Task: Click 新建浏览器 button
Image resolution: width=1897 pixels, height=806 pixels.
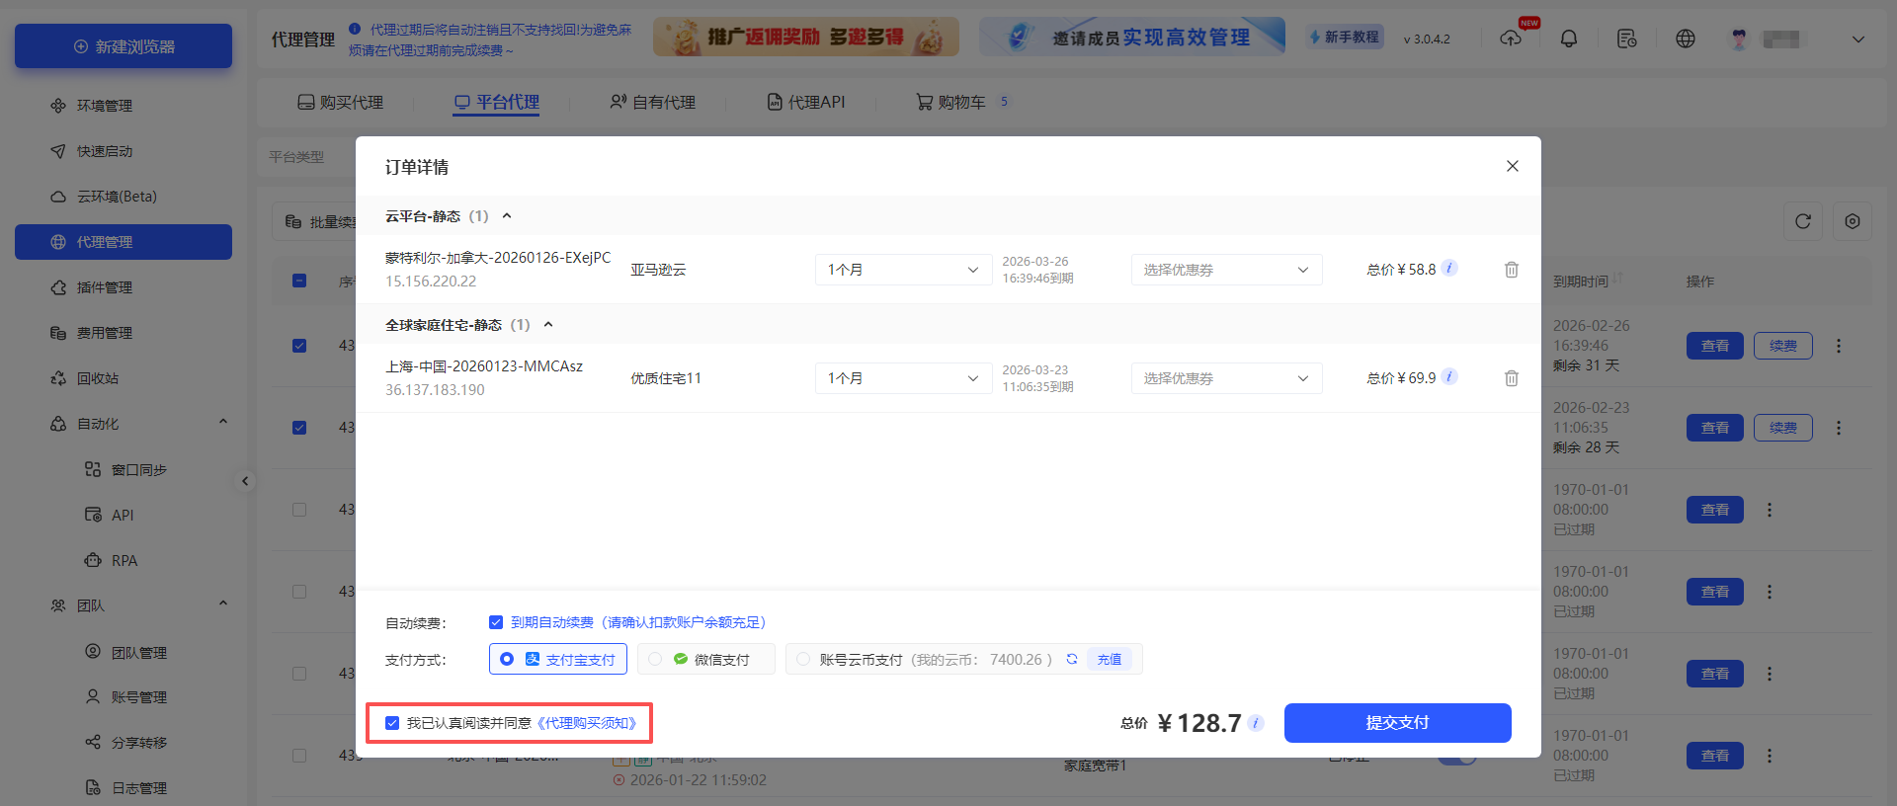Action: tap(124, 46)
